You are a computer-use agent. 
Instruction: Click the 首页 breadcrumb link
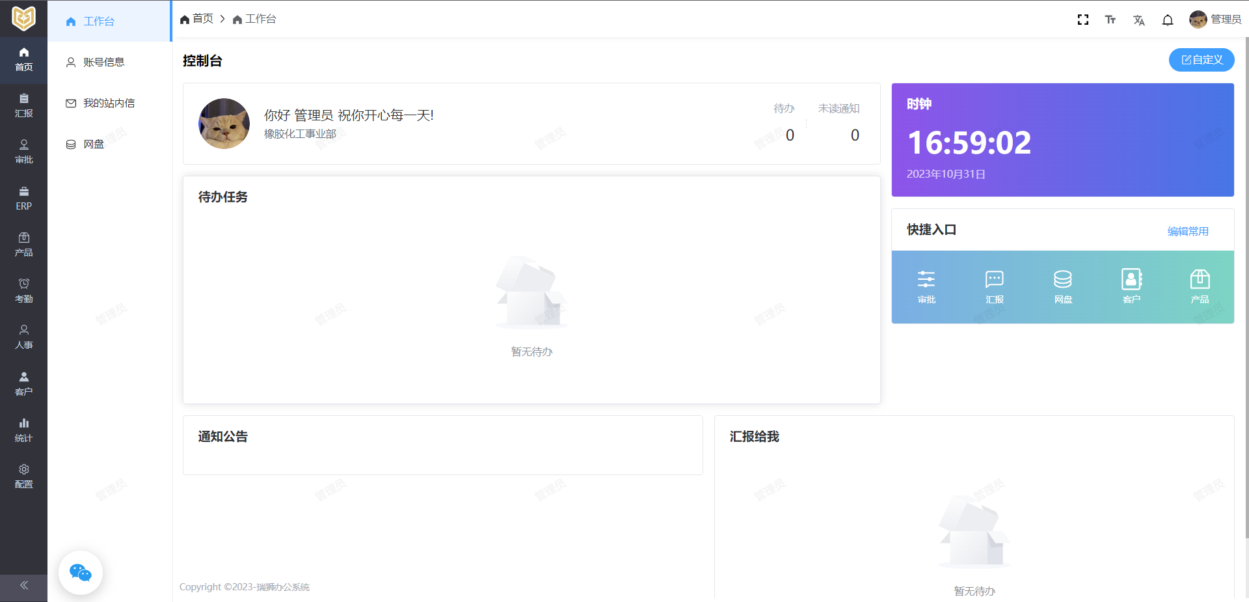coord(197,19)
